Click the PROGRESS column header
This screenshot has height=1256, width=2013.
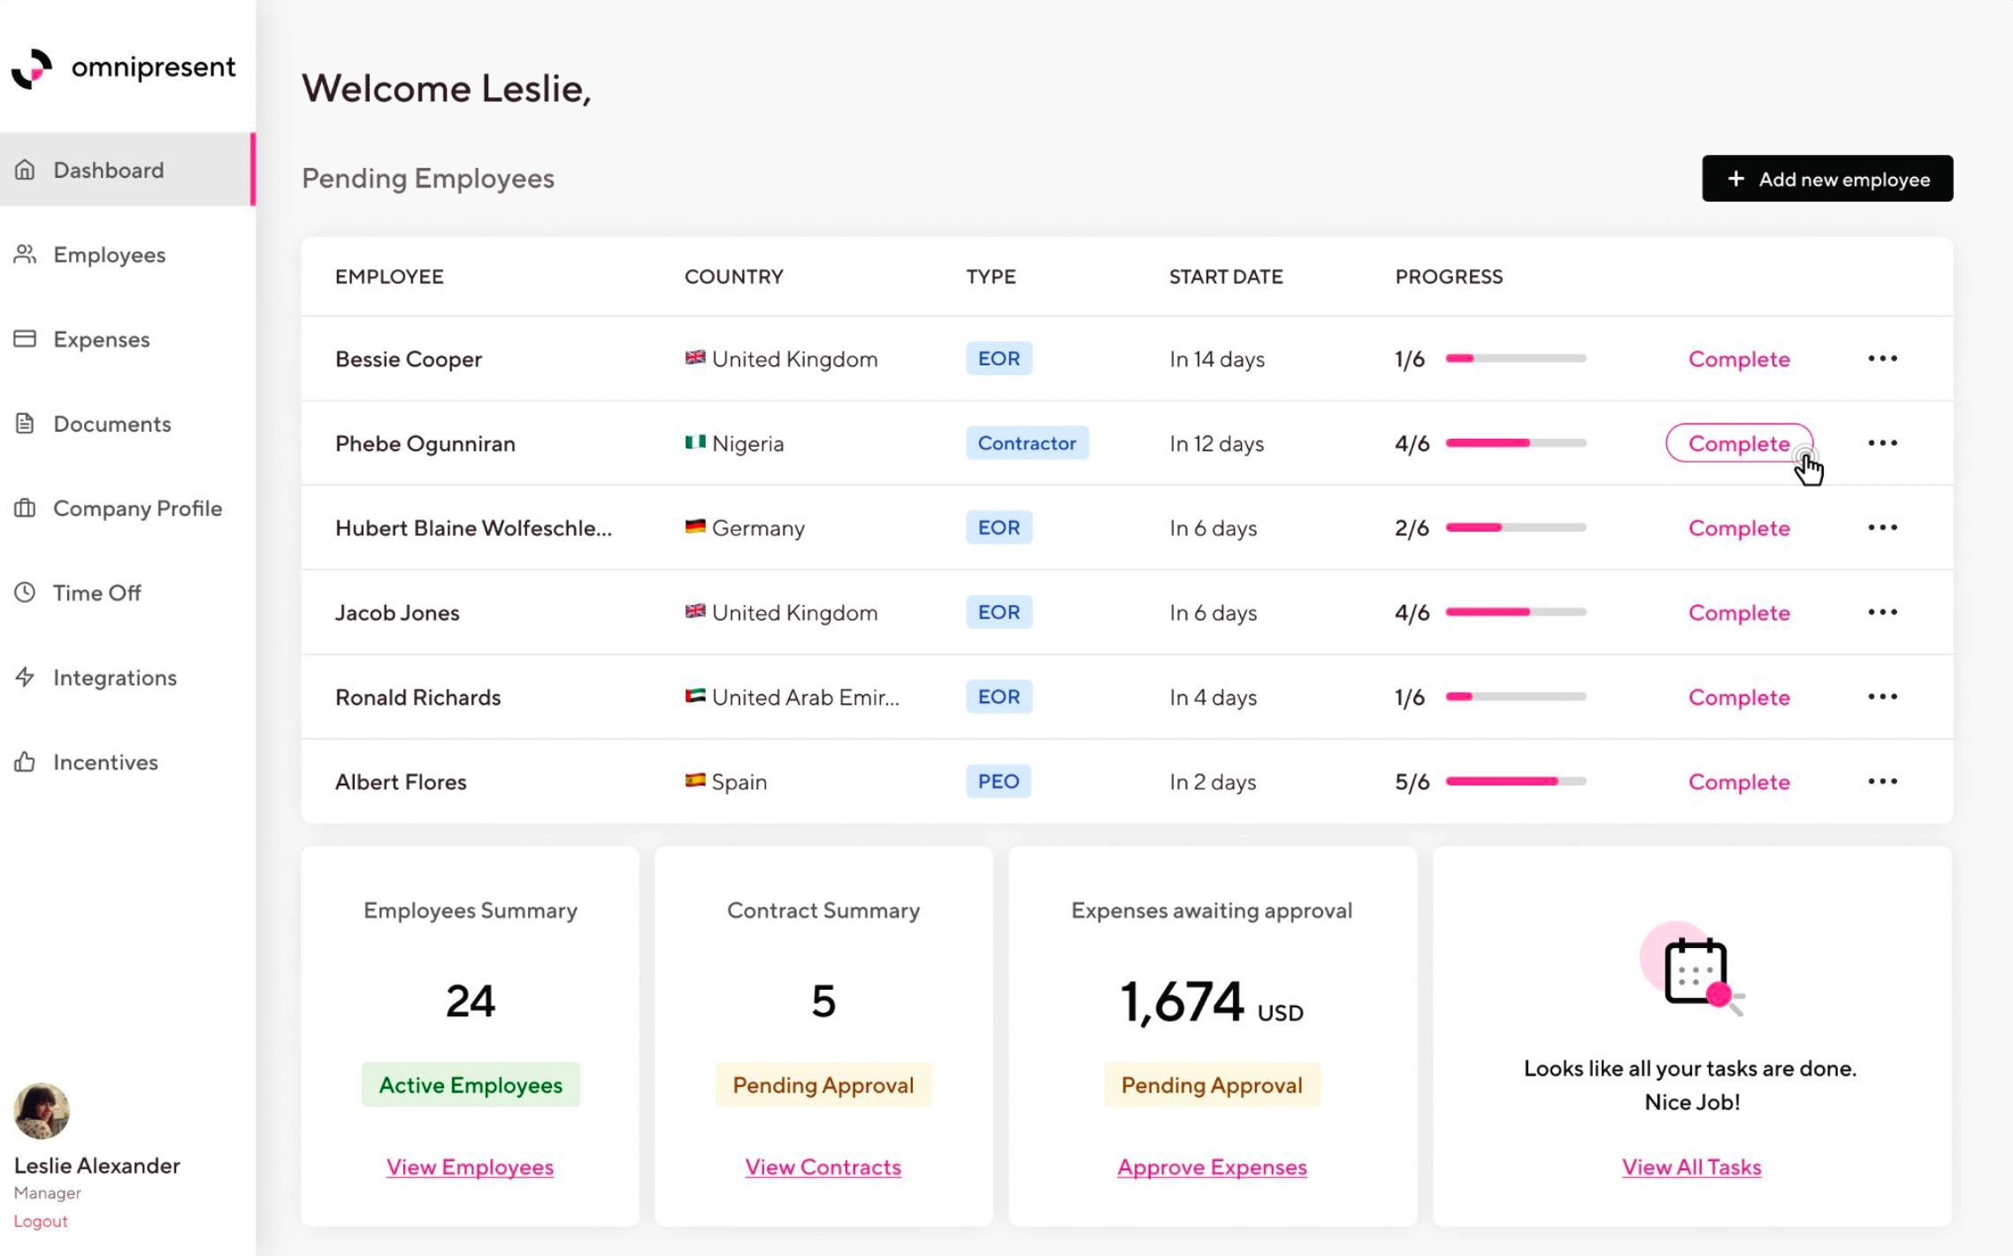[1449, 276]
